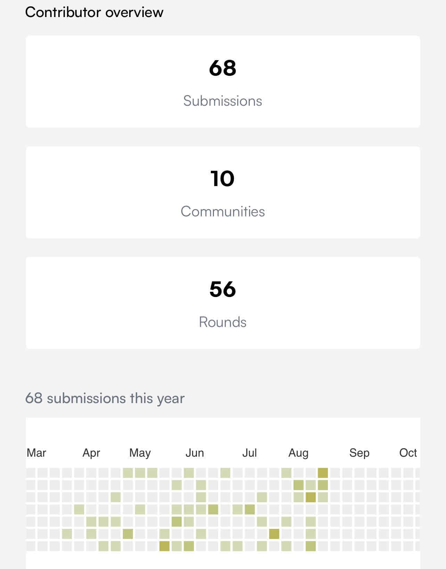Select last colored cell in bottom heatmap row
The image size is (446, 569).
point(311,546)
